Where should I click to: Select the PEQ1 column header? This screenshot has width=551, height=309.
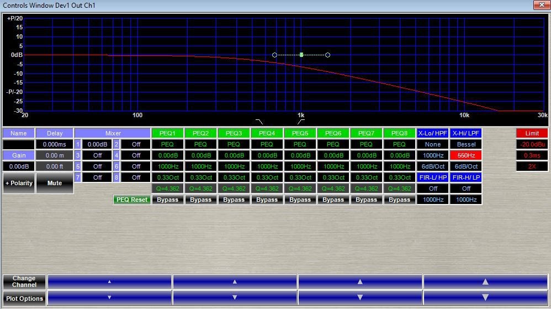(x=167, y=133)
